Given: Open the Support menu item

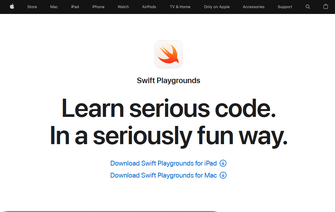Looking at the screenshot, I should pyautogui.click(x=285, y=7).
